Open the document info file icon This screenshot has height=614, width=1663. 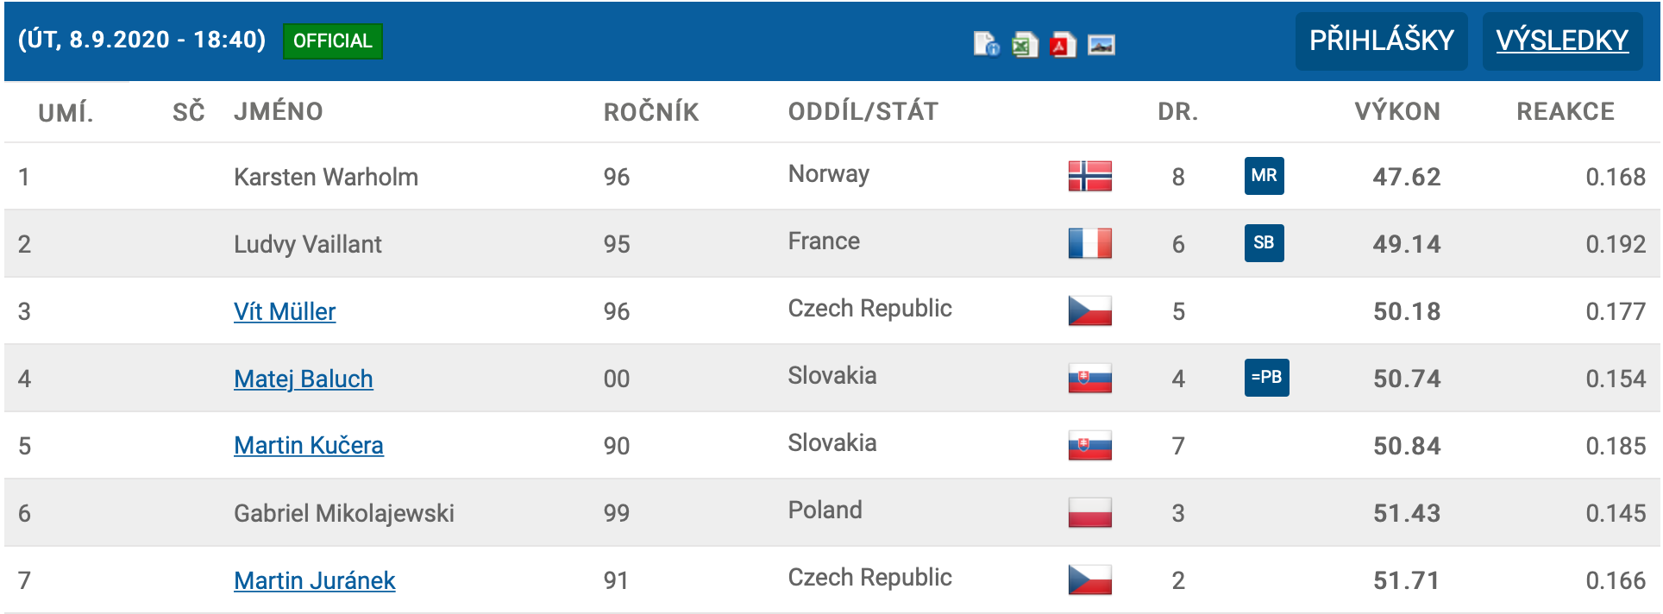[x=986, y=43]
